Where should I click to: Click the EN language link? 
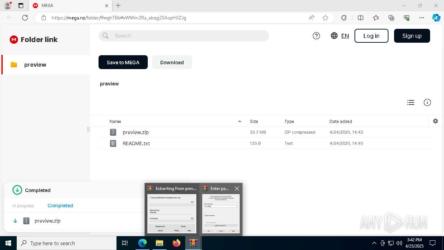345,36
